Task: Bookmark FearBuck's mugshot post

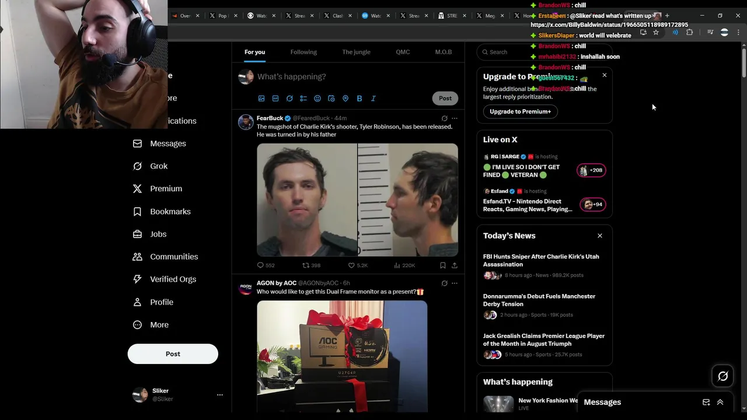Action: tap(443, 265)
